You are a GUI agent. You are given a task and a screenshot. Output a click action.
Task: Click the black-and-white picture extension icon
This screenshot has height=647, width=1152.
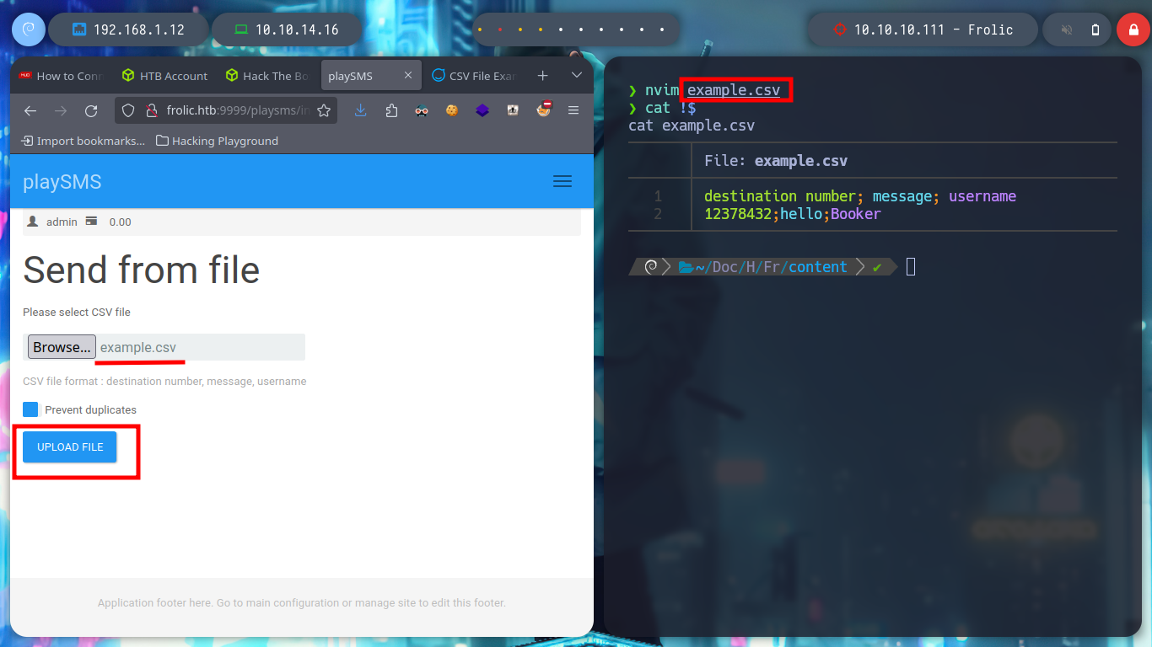513,110
